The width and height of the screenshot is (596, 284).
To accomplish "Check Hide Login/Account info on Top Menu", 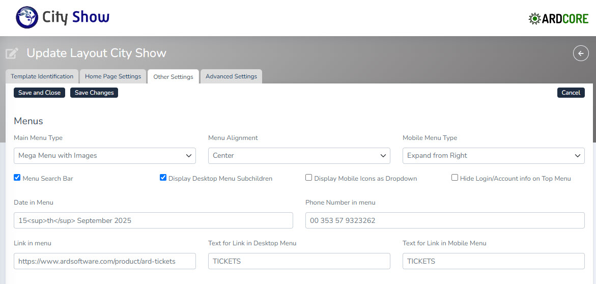I will coord(455,178).
